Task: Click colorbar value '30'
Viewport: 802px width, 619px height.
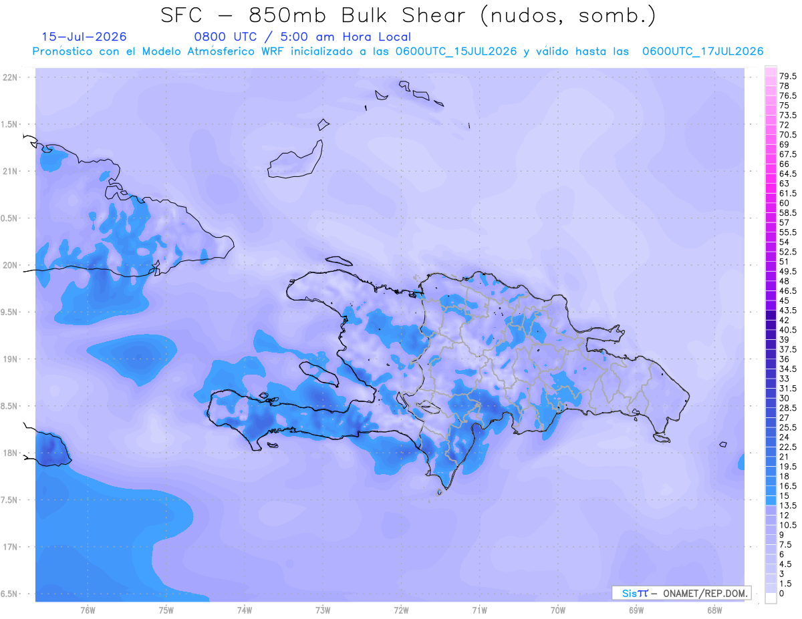Action: (x=784, y=398)
